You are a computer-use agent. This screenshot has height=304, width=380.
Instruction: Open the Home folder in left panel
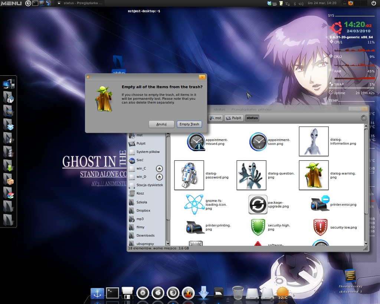pos(9,98)
